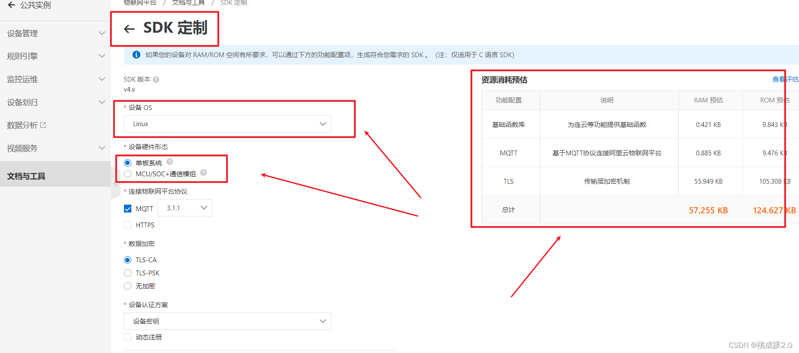The image size is (799, 353).
Task: Click the info icon in the blue notice bar
Action: [136, 55]
